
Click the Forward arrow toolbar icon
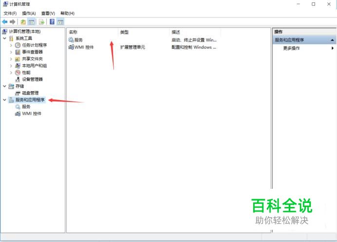click(x=13, y=22)
